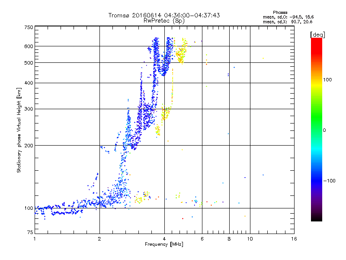
Task: Click the x-axis tick label '8'
Action: pos(229,239)
